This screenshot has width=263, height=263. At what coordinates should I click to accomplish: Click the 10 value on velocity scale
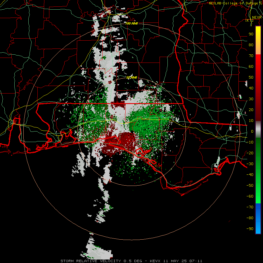pyautogui.click(x=251, y=121)
